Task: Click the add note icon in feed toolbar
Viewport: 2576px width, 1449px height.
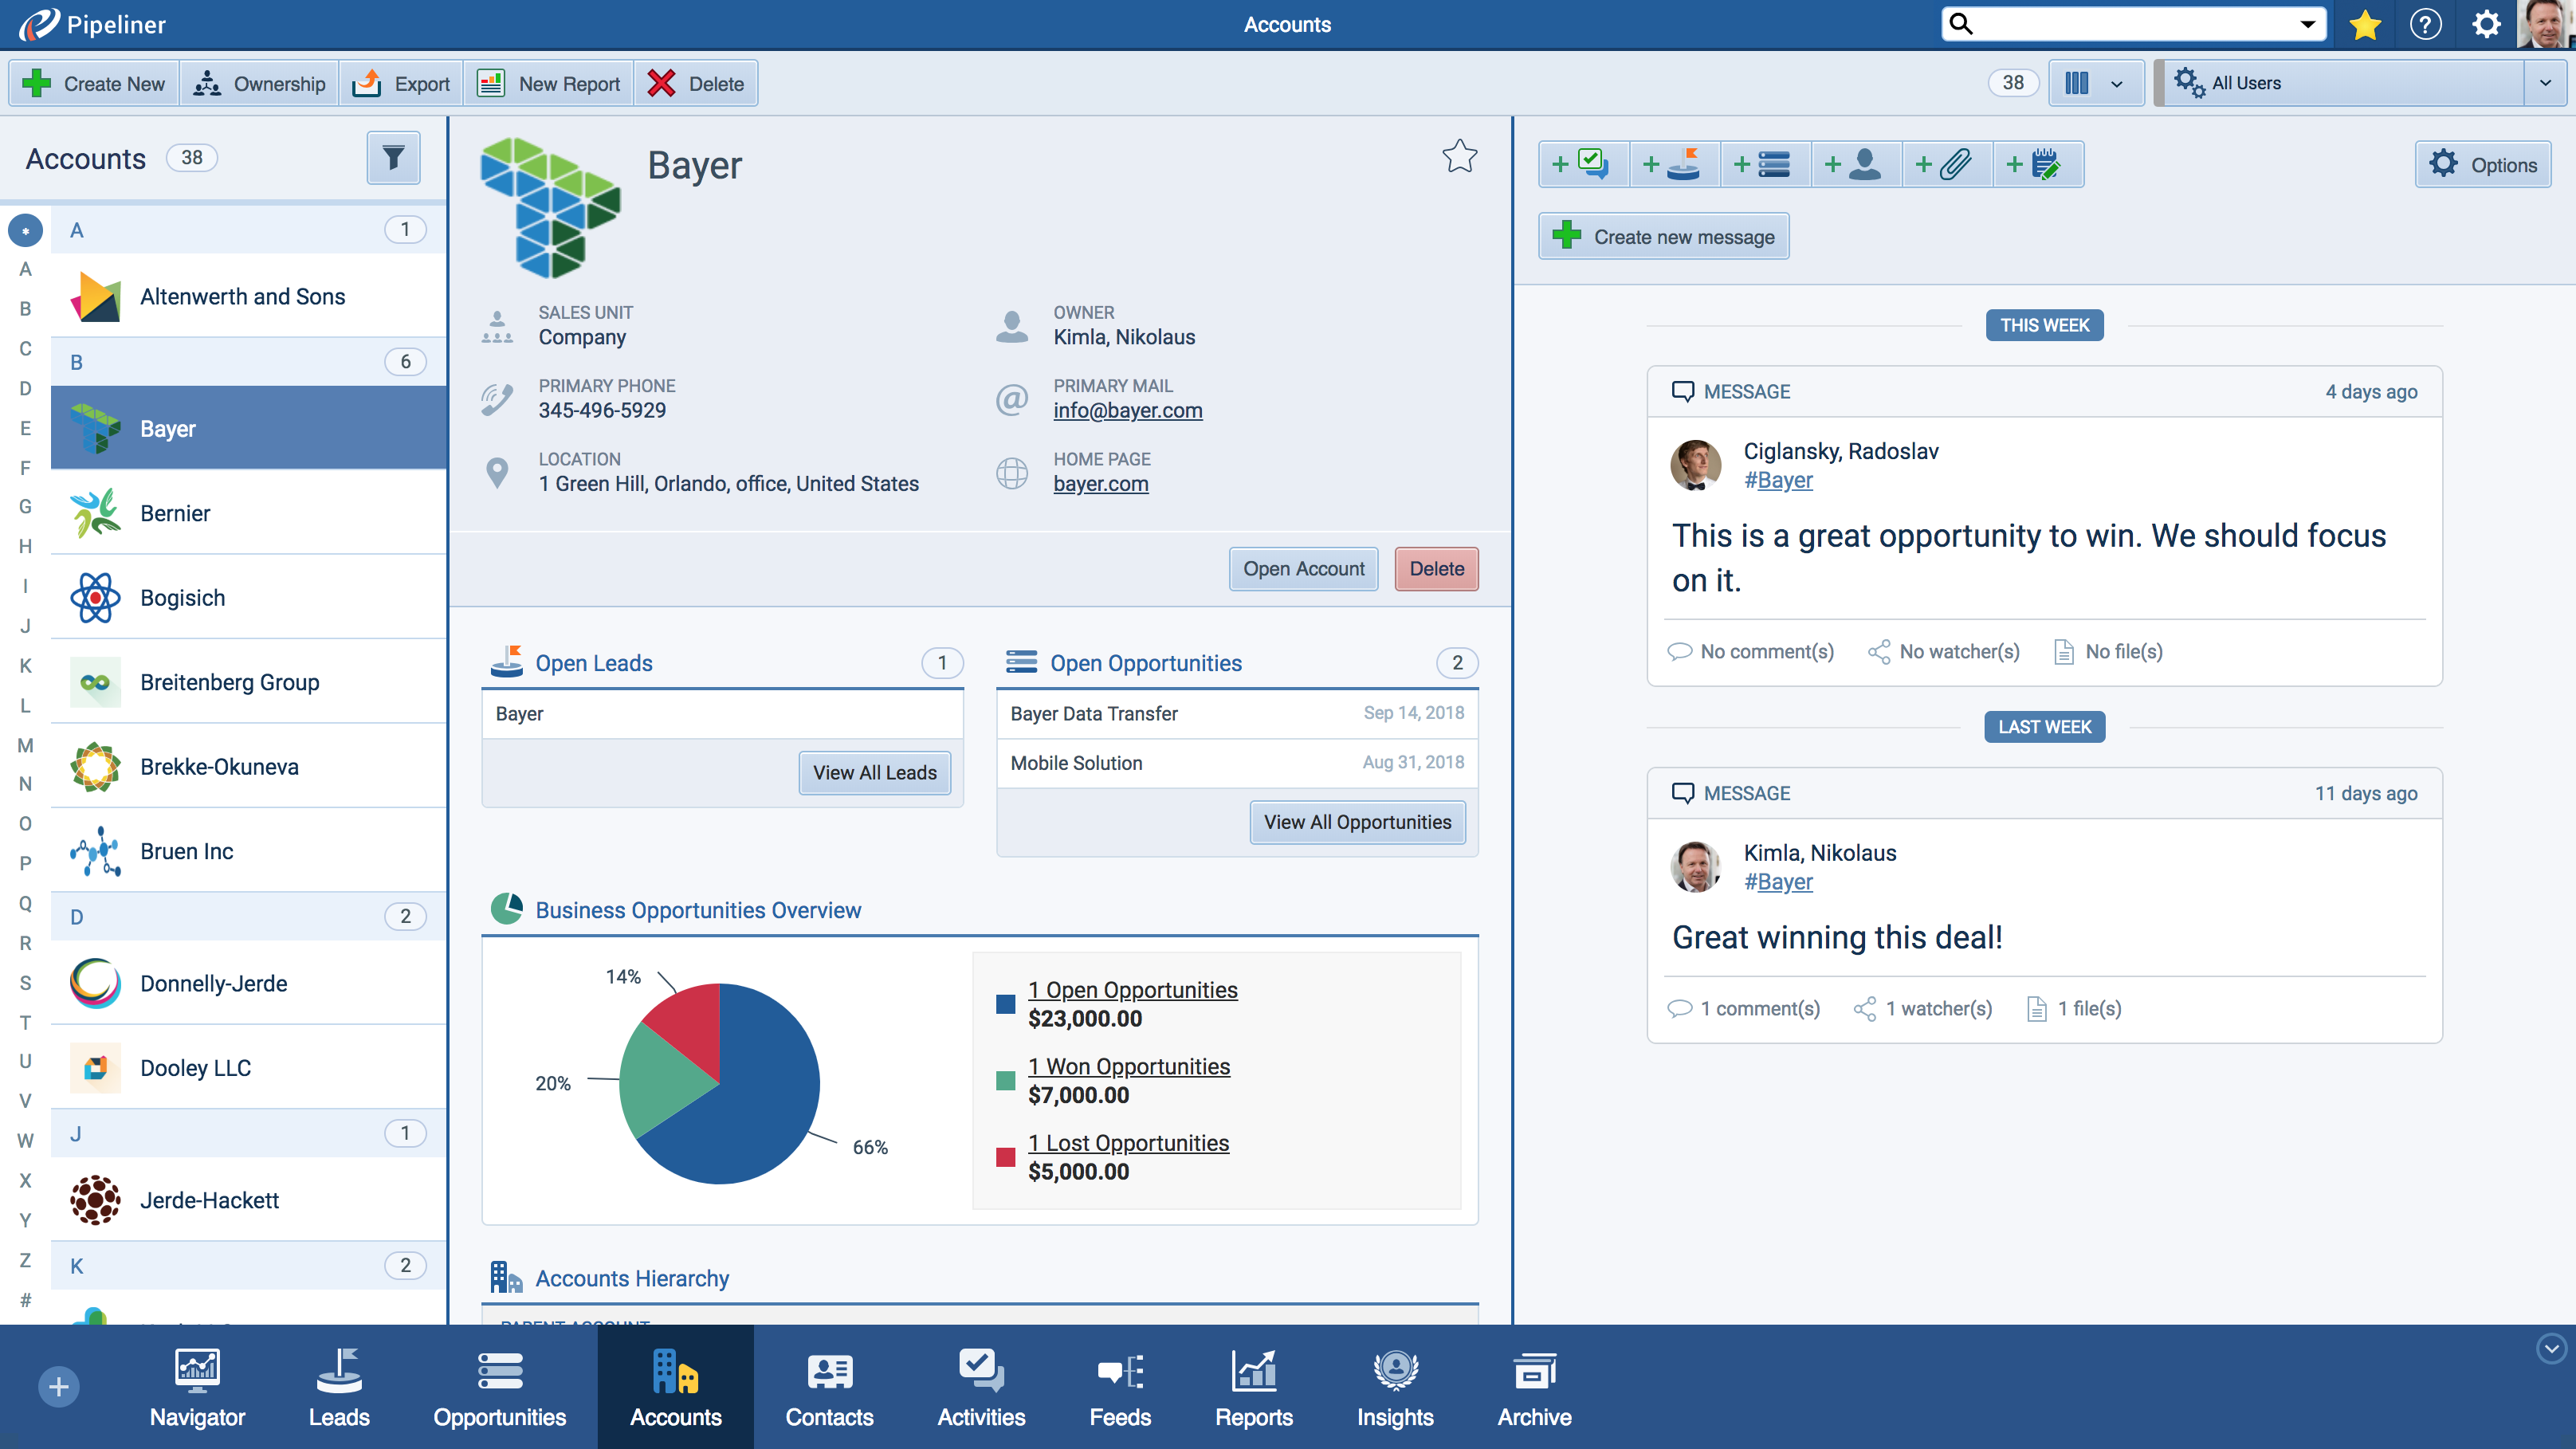Action: click(x=2037, y=164)
